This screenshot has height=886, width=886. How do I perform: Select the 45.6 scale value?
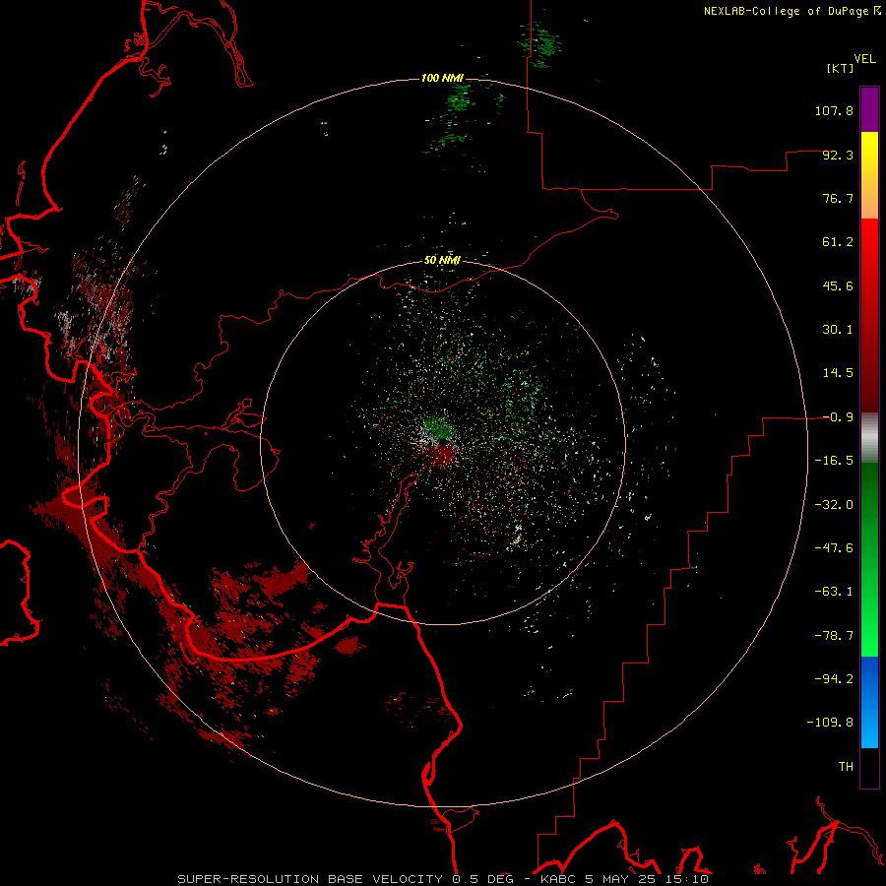(838, 285)
